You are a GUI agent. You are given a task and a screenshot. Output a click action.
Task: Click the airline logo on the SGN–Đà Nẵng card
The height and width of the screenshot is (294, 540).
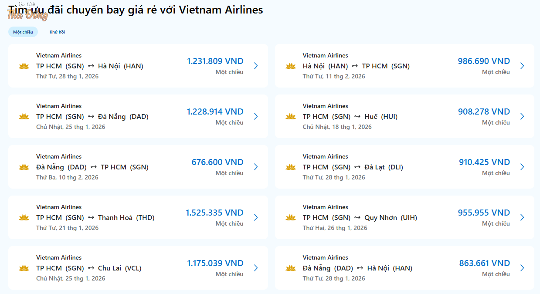[x=24, y=116]
